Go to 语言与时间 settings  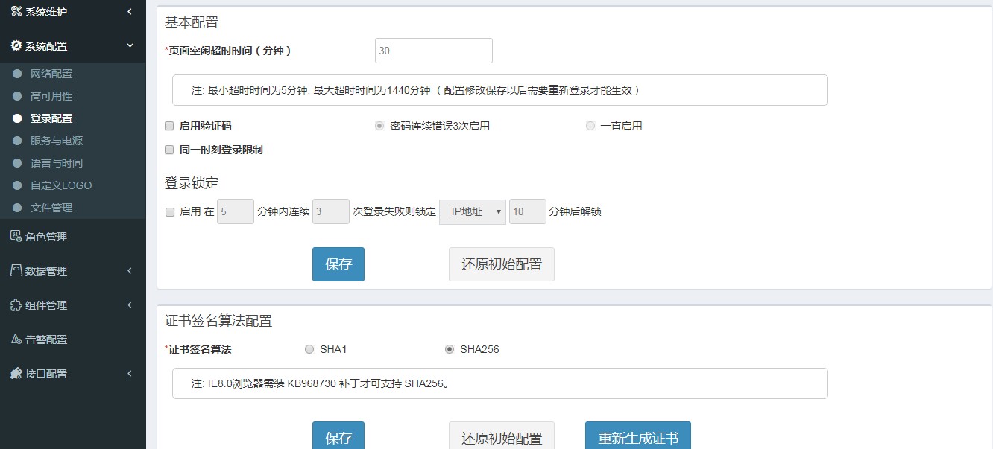point(57,163)
